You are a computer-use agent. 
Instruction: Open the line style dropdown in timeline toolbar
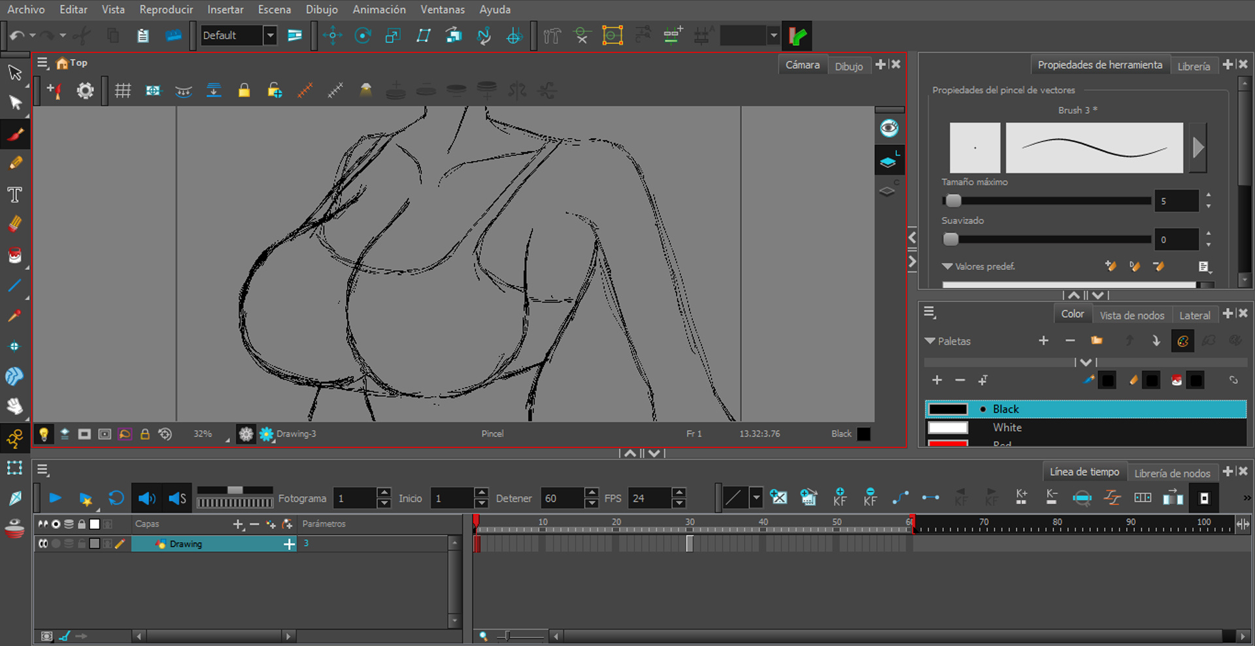[x=756, y=498]
